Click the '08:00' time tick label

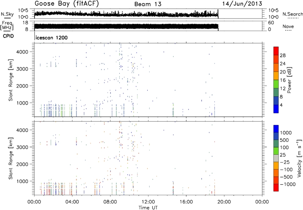pyautogui.click(x=110, y=202)
